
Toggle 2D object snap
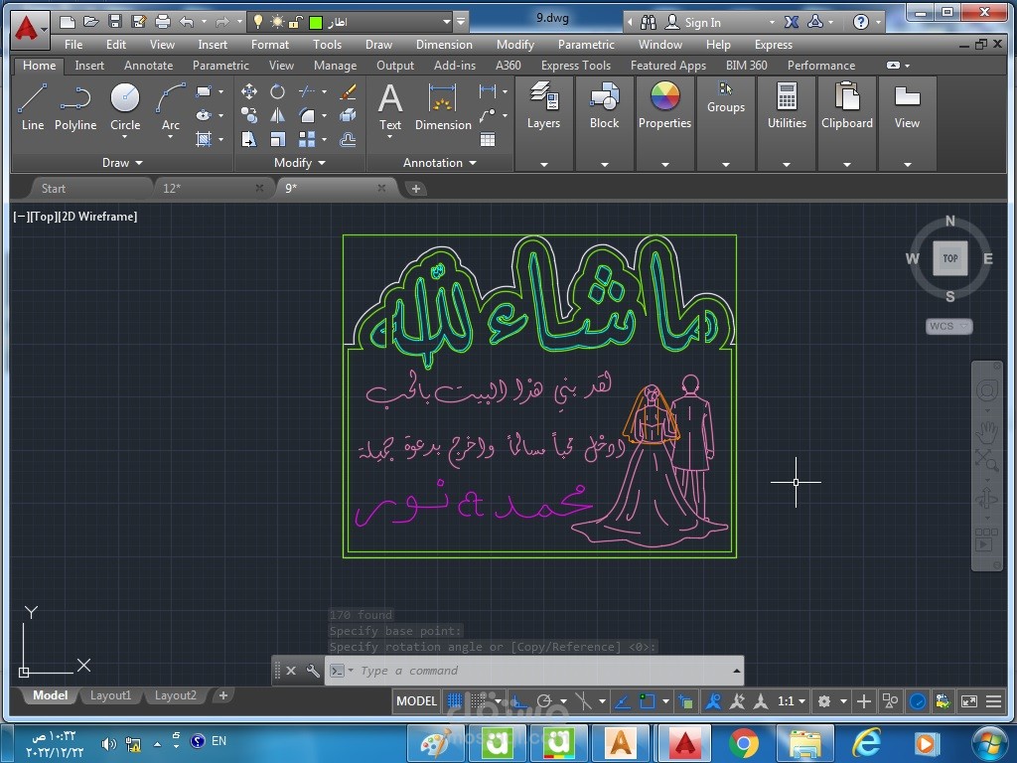pyautogui.click(x=648, y=700)
